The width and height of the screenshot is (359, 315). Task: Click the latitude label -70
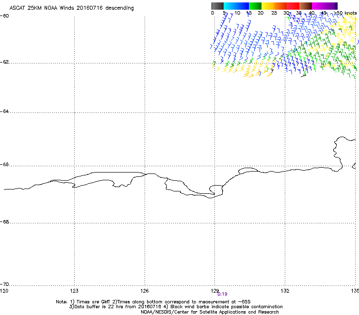(x=4, y=284)
